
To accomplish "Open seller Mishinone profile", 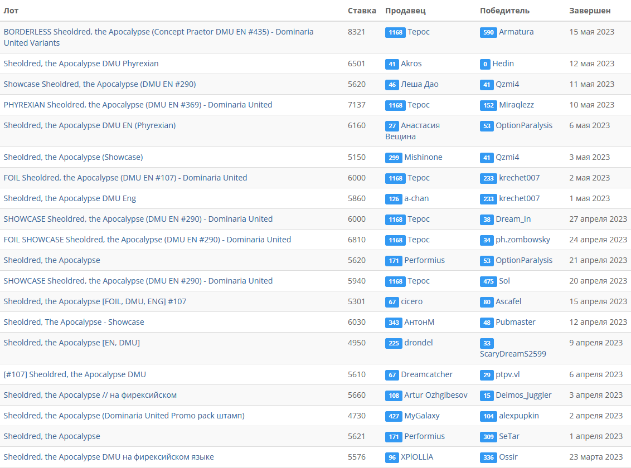I will pyautogui.click(x=423, y=157).
